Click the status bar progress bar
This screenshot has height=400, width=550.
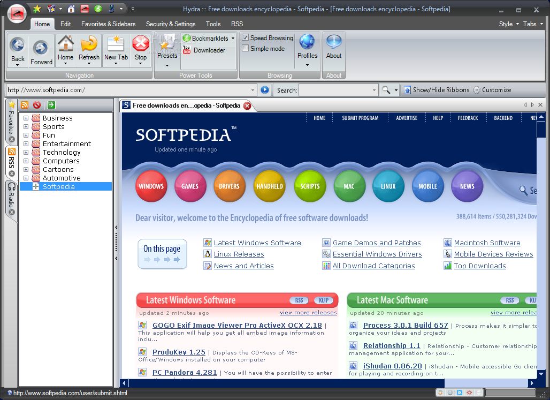pos(511,393)
